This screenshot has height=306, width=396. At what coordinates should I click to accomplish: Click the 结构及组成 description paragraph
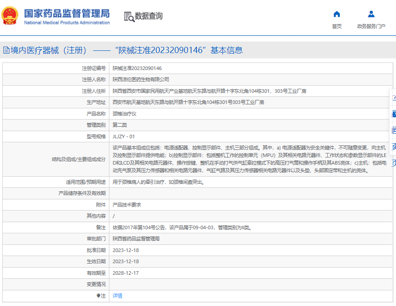pos(250,159)
